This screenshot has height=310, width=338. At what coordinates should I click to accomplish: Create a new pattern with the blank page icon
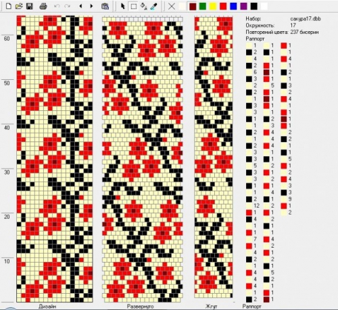click(x=8, y=6)
